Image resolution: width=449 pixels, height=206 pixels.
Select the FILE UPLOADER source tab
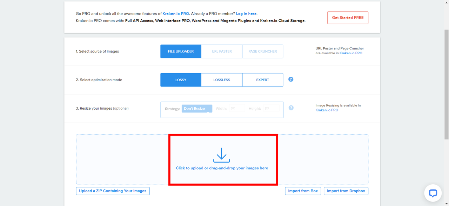pyautogui.click(x=181, y=51)
